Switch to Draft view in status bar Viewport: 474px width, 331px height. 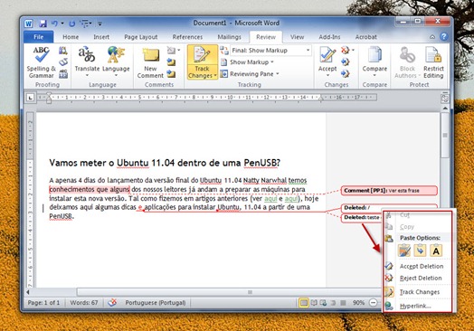pyautogui.click(x=343, y=303)
